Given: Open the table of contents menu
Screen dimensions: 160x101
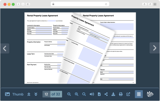Looking at the screenshot, I should tap(139, 94).
